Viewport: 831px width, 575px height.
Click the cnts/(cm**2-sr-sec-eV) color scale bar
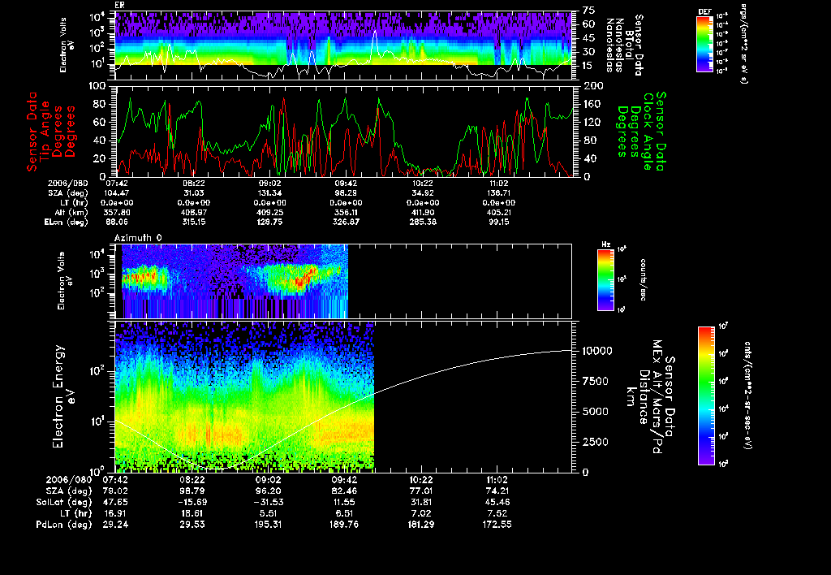[706, 396]
